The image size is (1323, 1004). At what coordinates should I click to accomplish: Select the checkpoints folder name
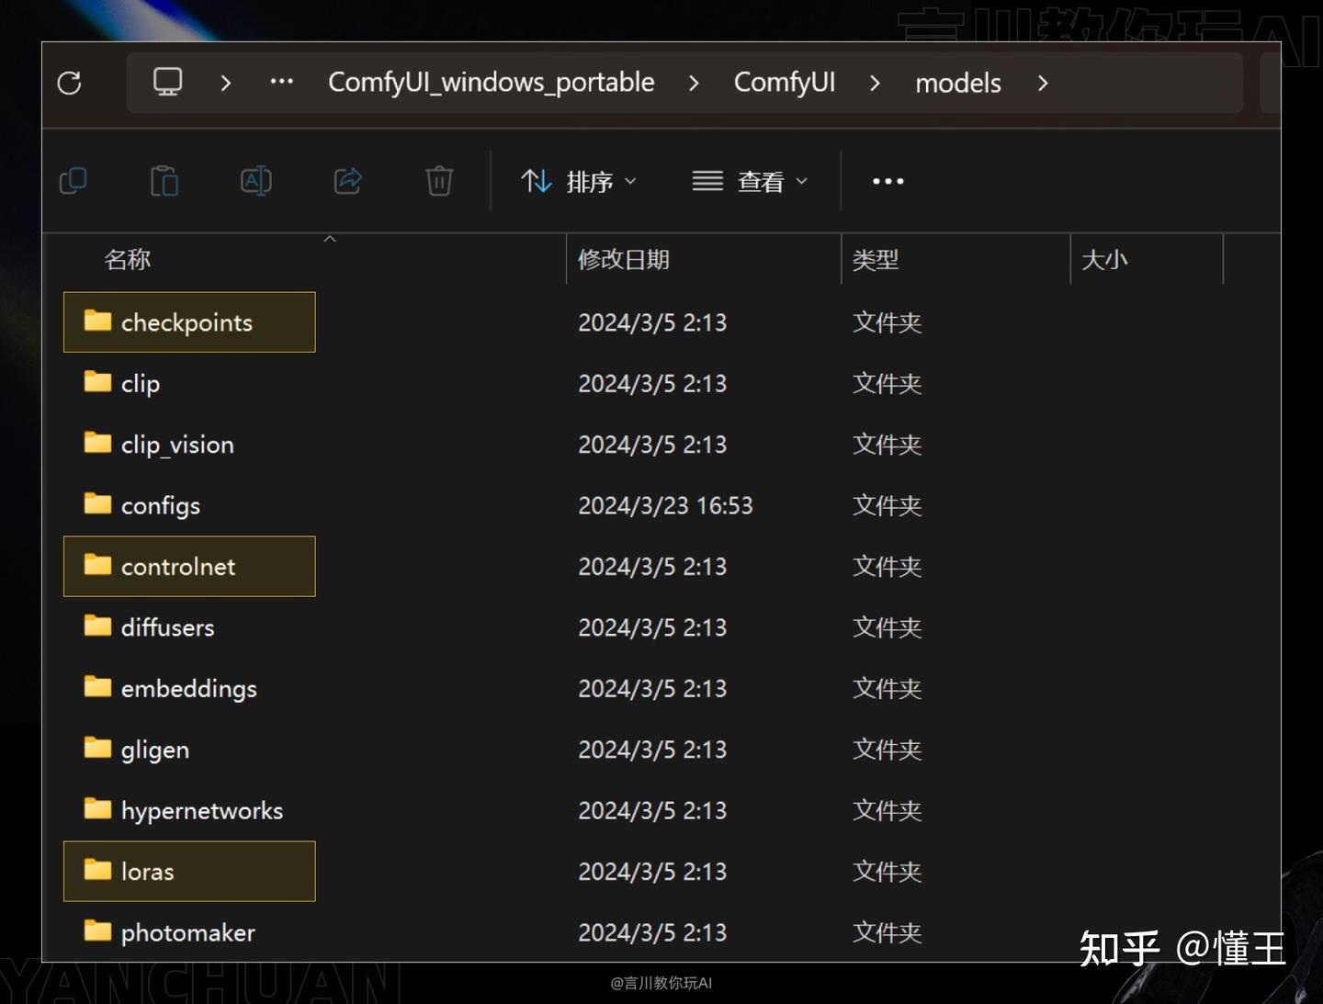coord(187,322)
